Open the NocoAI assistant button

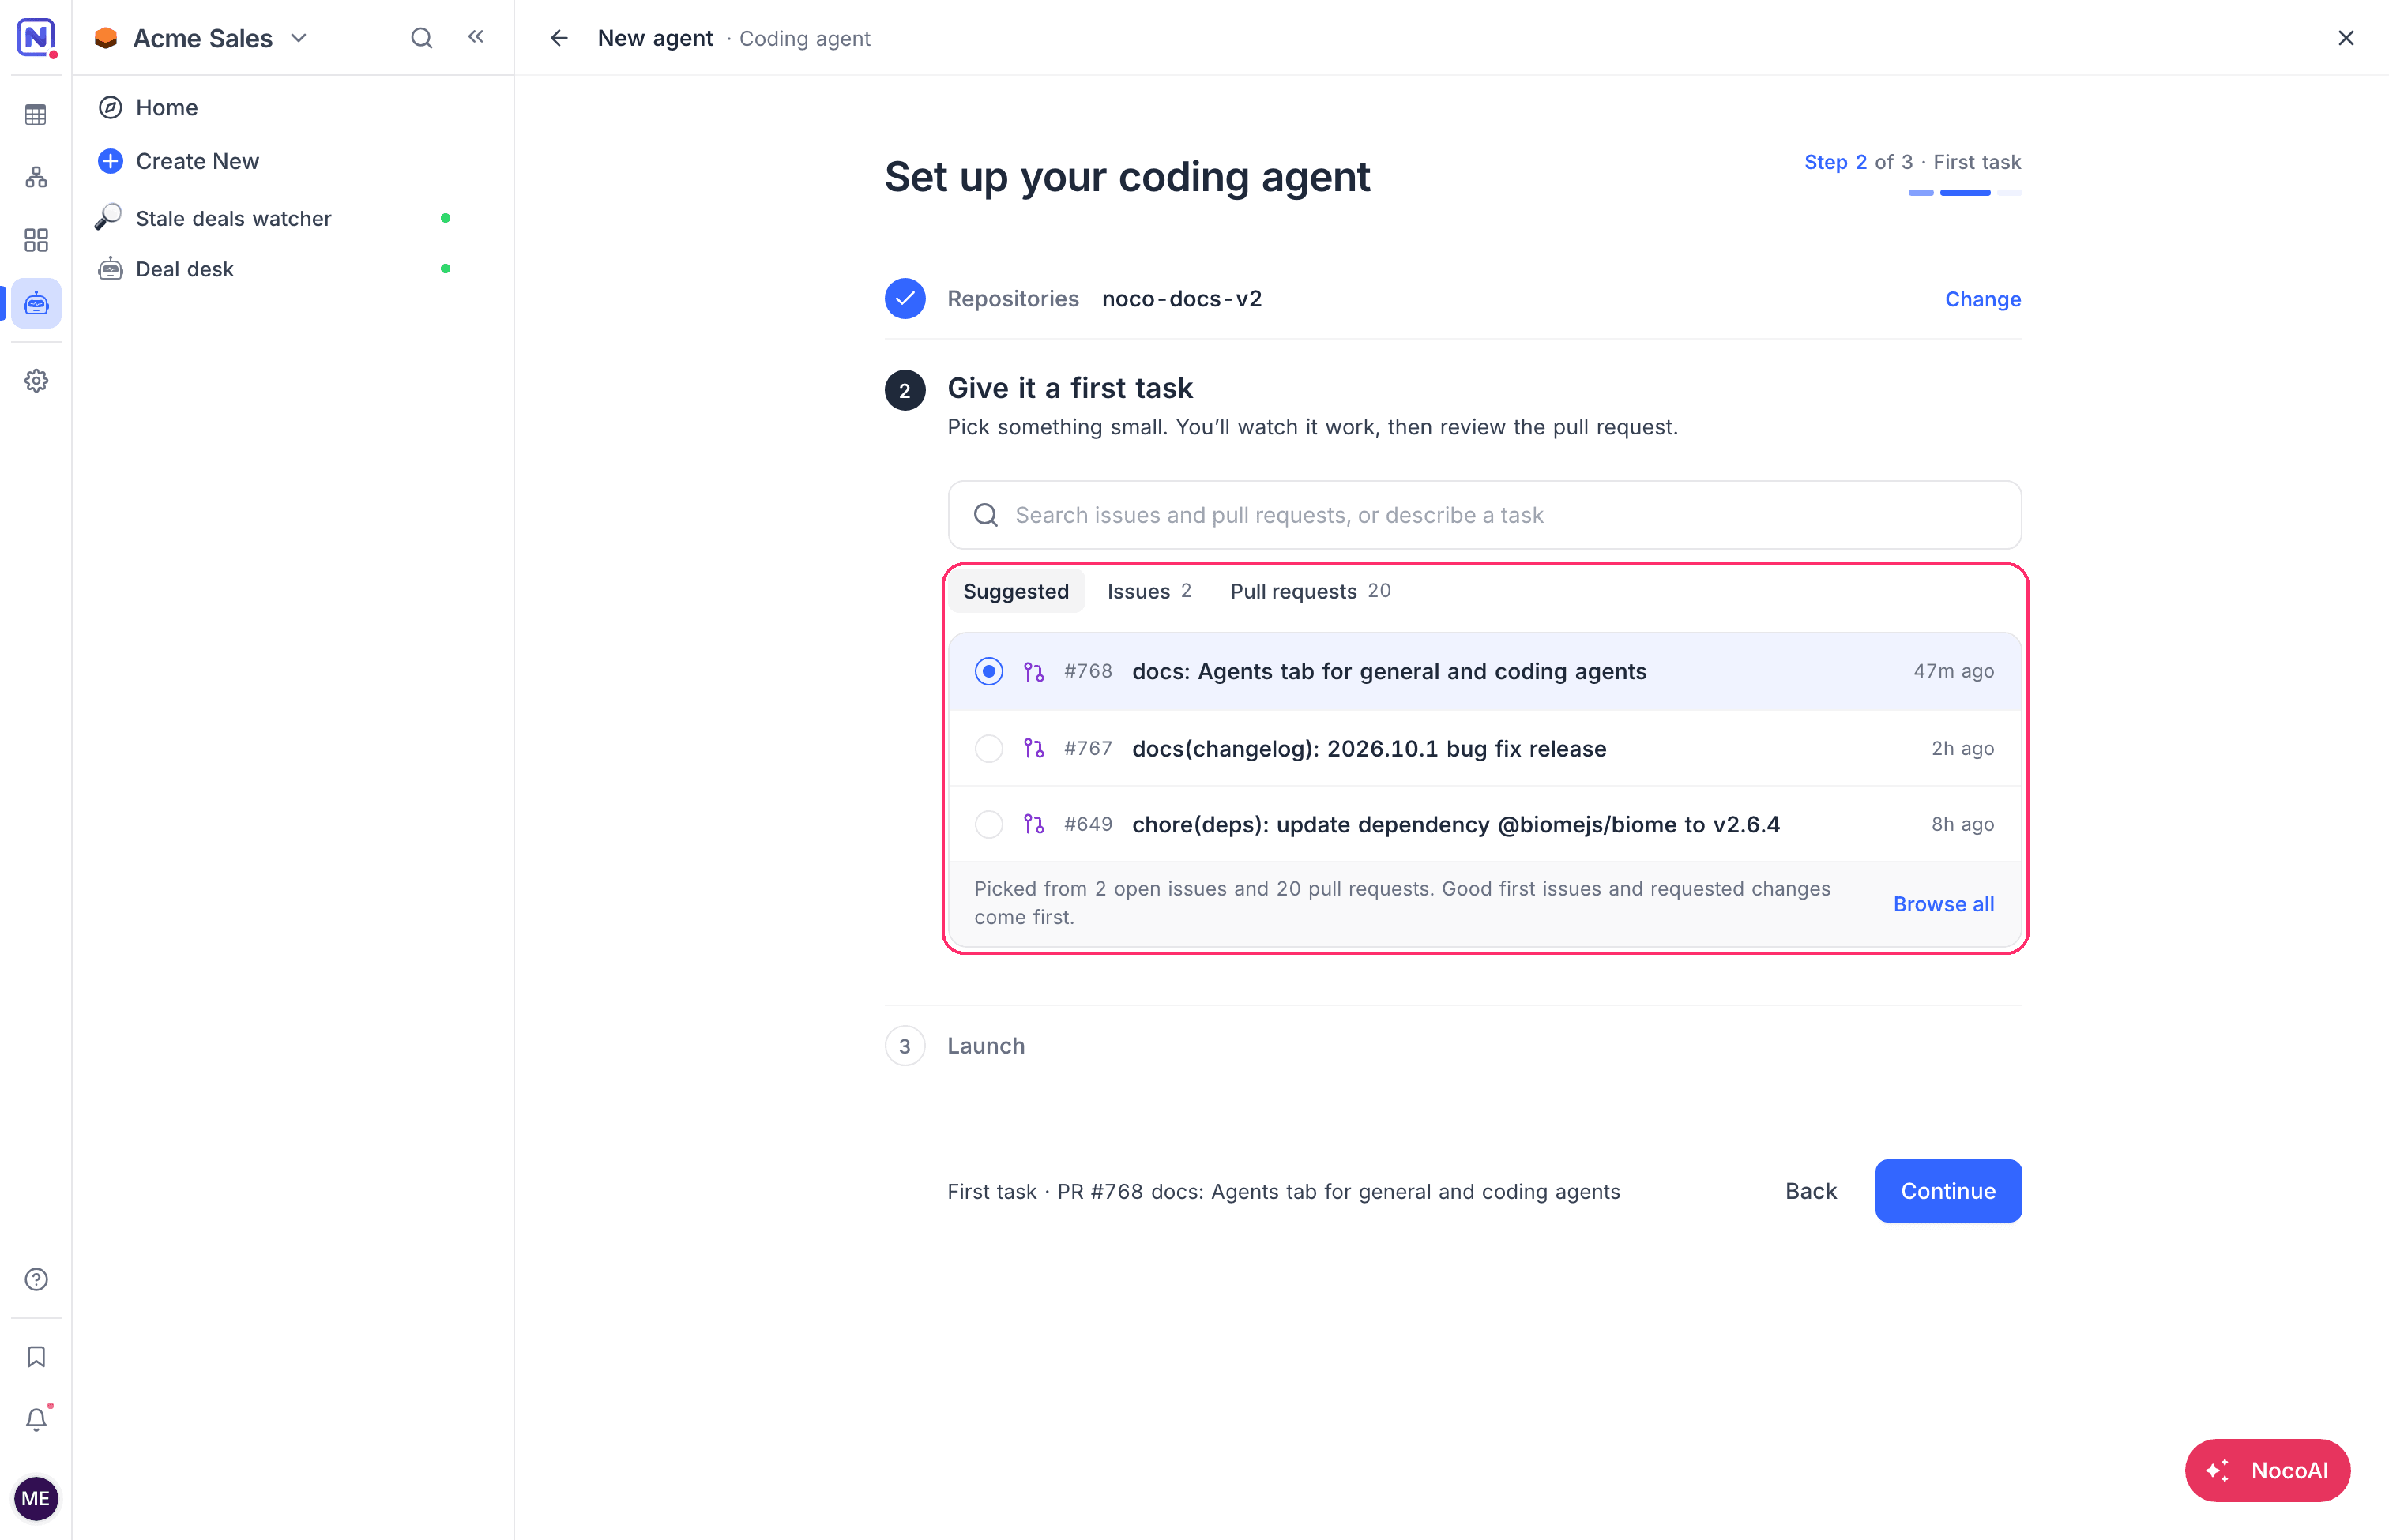pos(2267,1470)
